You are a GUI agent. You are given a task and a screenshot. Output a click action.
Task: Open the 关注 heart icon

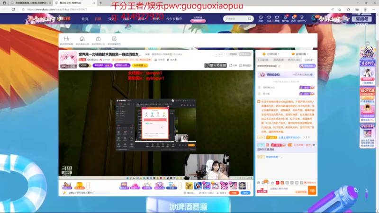pyautogui.click(x=269, y=18)
